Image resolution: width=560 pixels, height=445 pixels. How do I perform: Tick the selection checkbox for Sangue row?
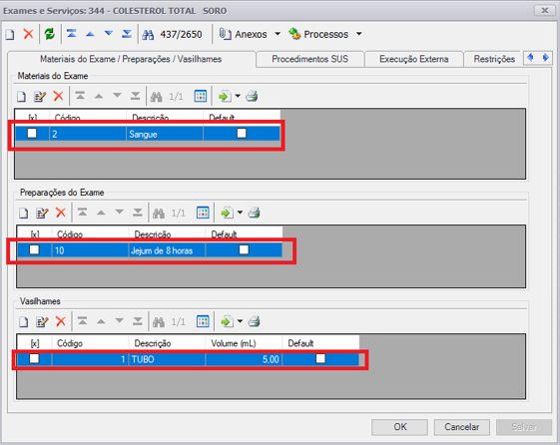point(32,133)
